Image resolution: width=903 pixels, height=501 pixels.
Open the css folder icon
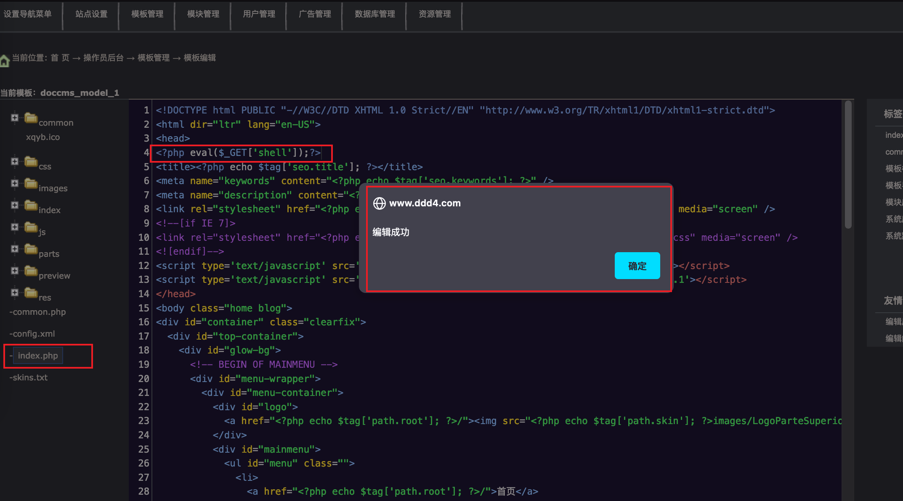click(31, 162)
